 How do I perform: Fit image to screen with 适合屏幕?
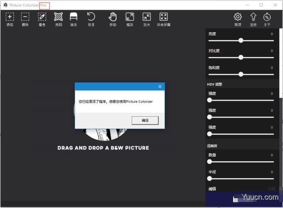(164, 19)
